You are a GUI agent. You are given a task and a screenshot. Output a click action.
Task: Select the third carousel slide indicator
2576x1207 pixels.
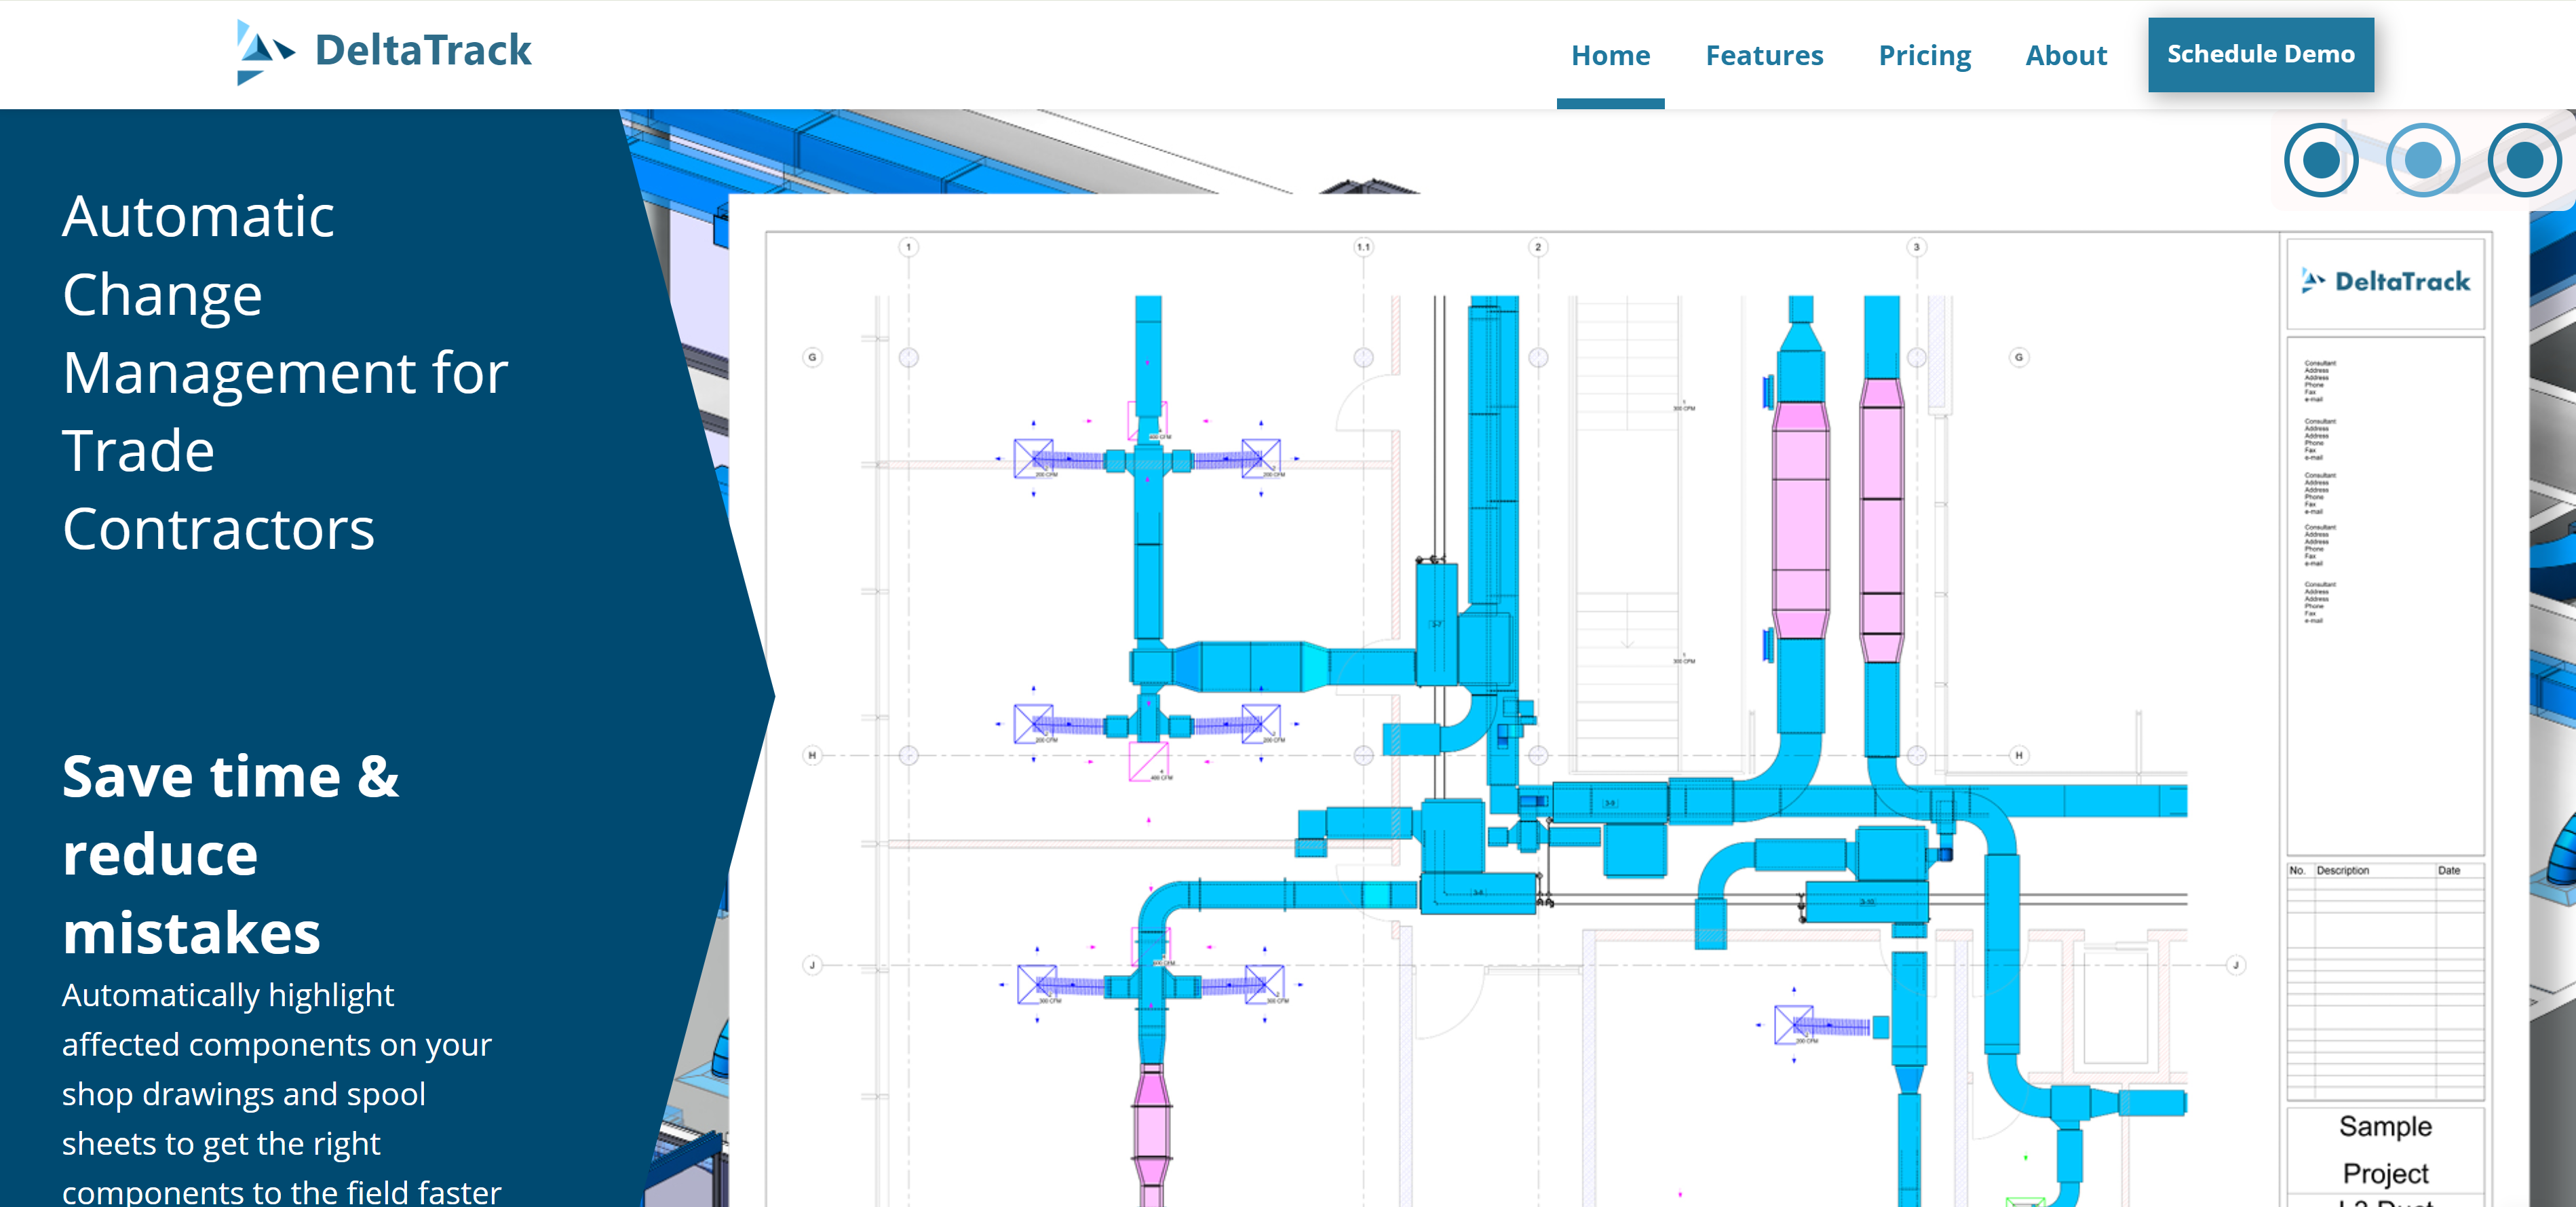(2524, 160)
